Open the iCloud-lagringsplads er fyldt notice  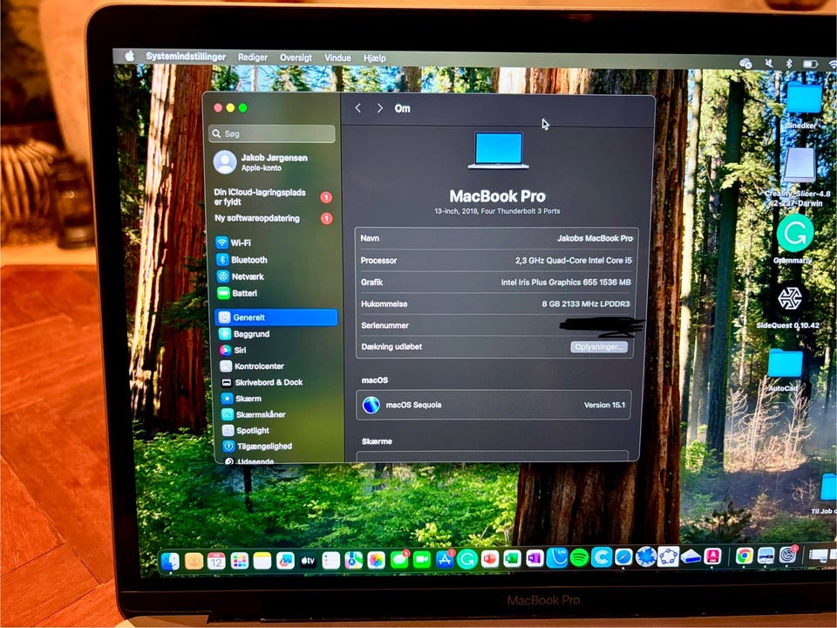(x=273, y=197)
